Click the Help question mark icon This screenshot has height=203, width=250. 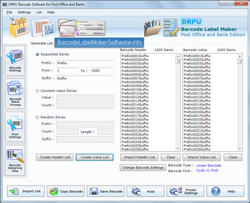pos(216,191)
